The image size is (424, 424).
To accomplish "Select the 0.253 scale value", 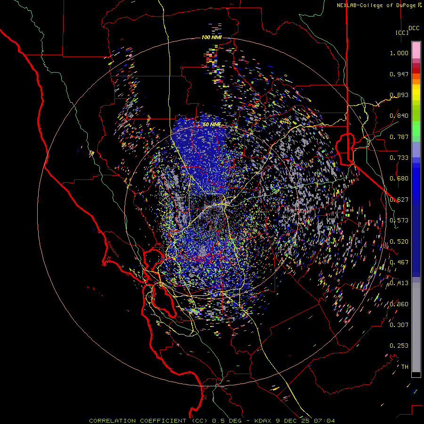I will click(399, 346).
